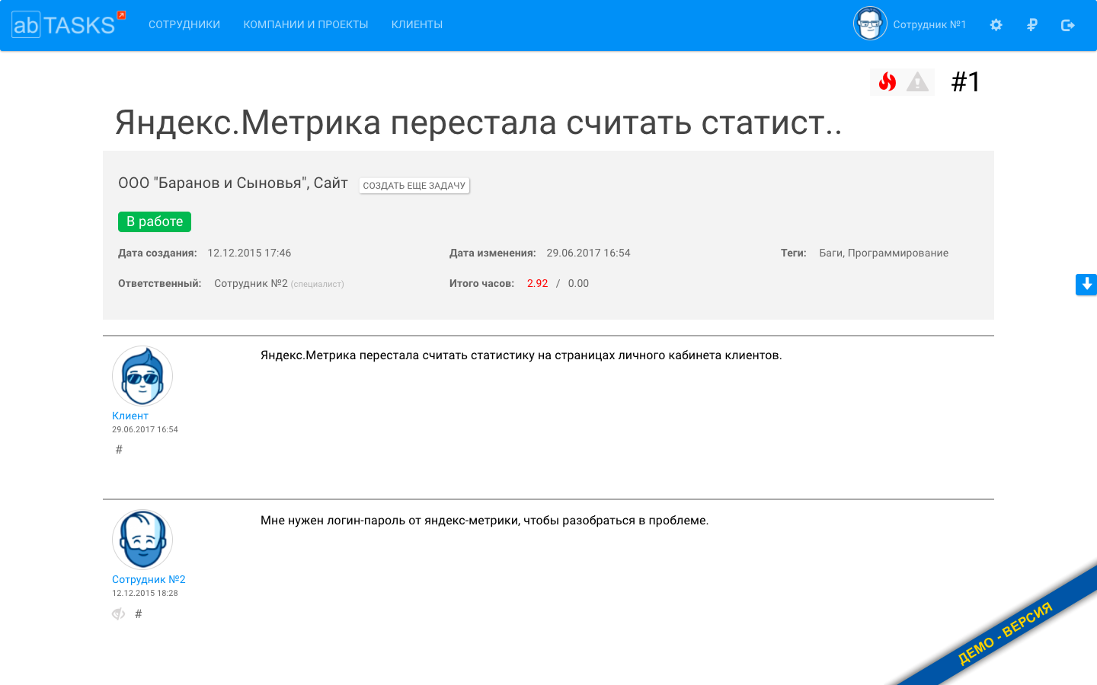Toggle hidden-comment eye on Сотрудник №2 reply
The height and width of the screenshot is (685, 1097).
(x=117, y=613)
